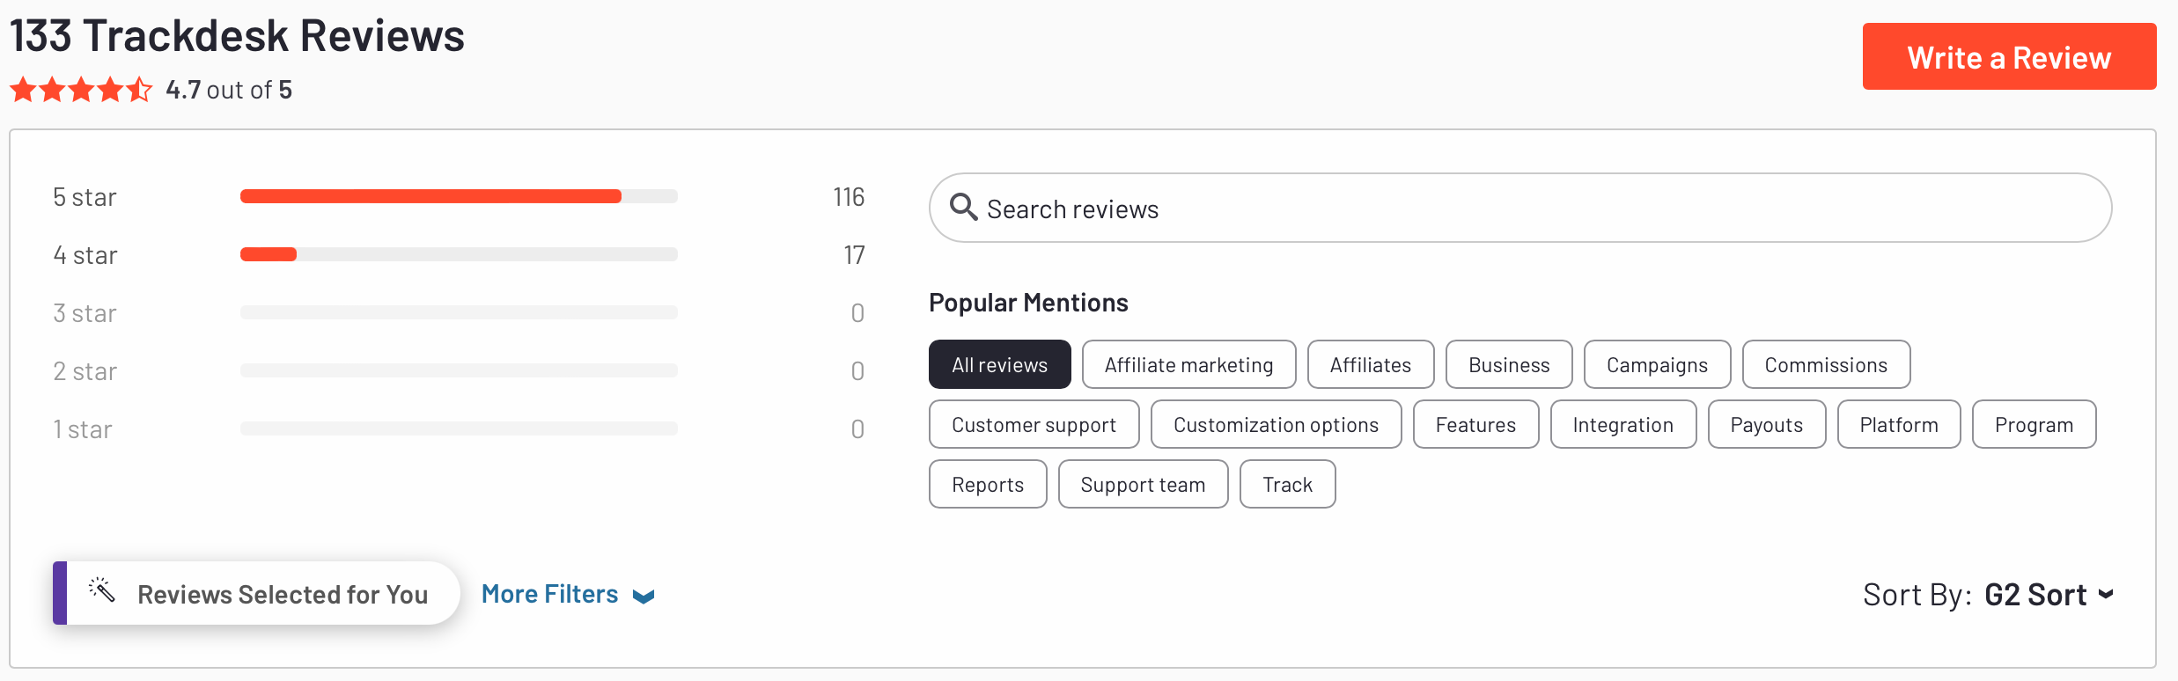This screenshot has height=681, width=2178.
Task: Choose the Payouts mention tag
Action: click(1766, 424)
